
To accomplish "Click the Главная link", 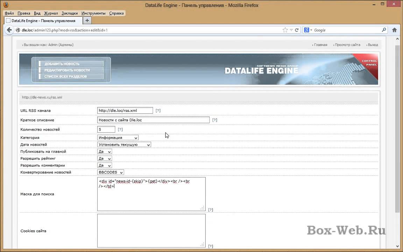I will [x=320, y=45].
